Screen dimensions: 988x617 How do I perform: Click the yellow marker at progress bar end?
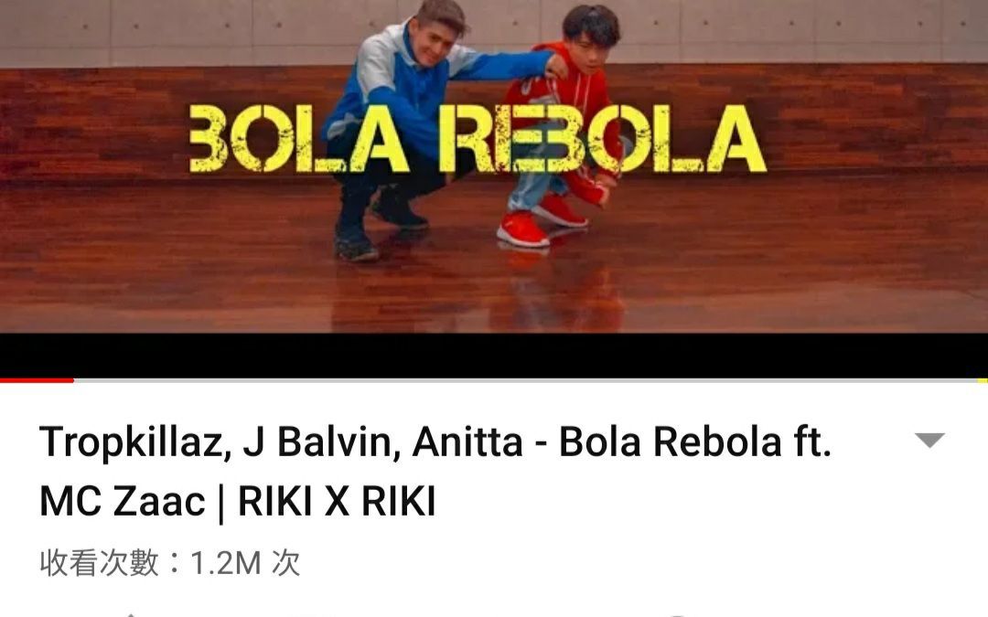point(983,380)
